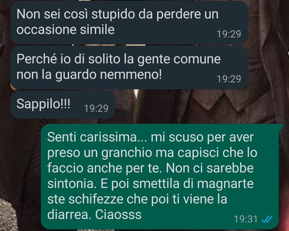Tap the pointed tail of green bubble
Viewport: 289px width, 231px height.
coord(281,126)
